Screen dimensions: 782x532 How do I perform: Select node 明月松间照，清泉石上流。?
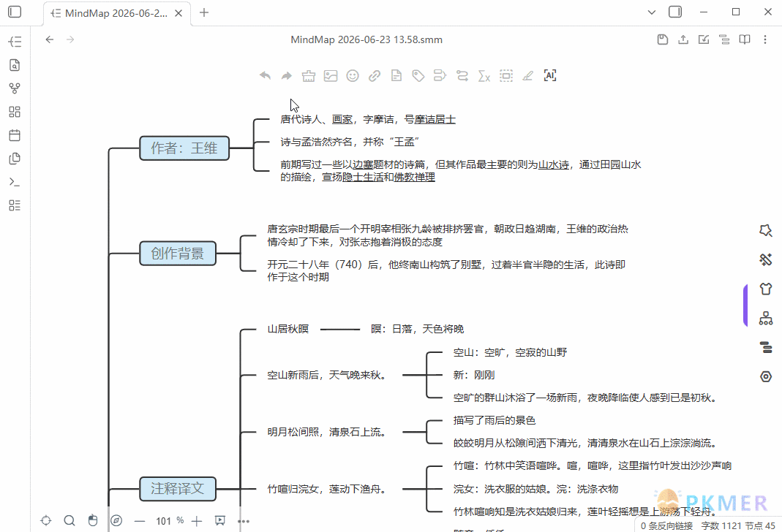pyautogui.click(x=328, y=432)
